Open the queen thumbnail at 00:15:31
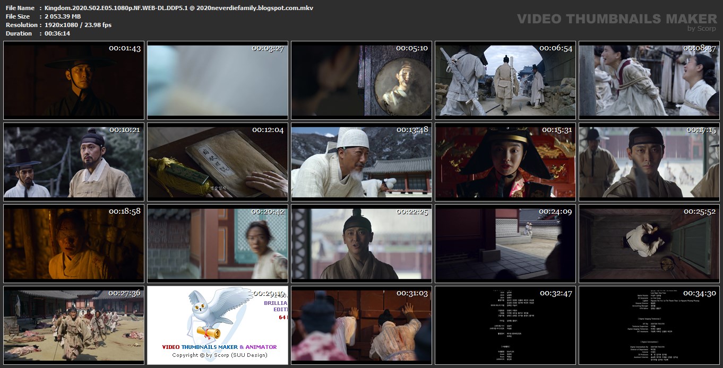This screenshot has width=723, height=368. 505,162
